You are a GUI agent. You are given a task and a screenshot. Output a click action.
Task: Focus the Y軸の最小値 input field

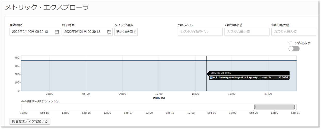click(x=247, y=32)
